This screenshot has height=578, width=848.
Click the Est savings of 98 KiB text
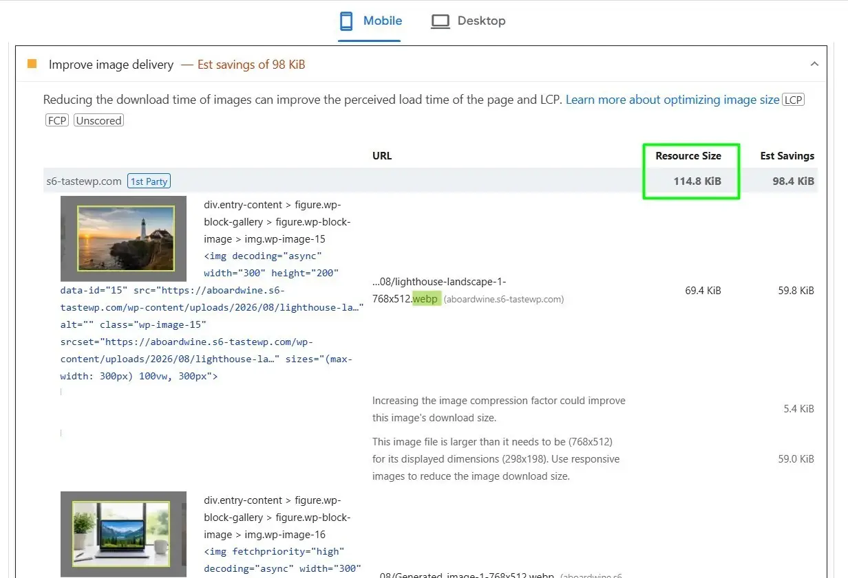pyautogui.click(x=251, y=65)
